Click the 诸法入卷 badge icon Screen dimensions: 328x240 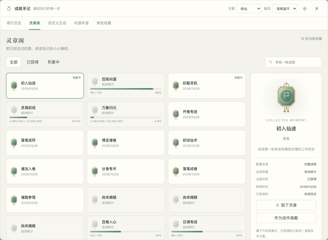tap(14, 171)
